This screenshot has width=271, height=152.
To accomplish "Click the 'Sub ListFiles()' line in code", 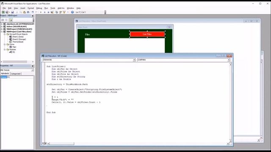I will point(56,66).
